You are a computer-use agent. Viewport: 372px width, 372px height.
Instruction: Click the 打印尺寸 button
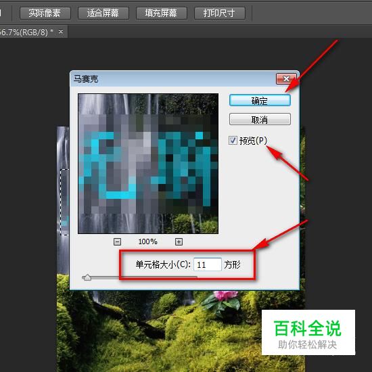[219, 13]
